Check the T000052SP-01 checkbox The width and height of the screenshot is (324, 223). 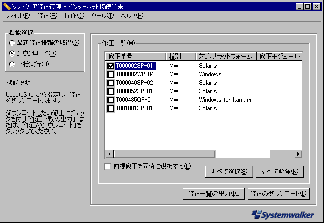tap(111, 91)
